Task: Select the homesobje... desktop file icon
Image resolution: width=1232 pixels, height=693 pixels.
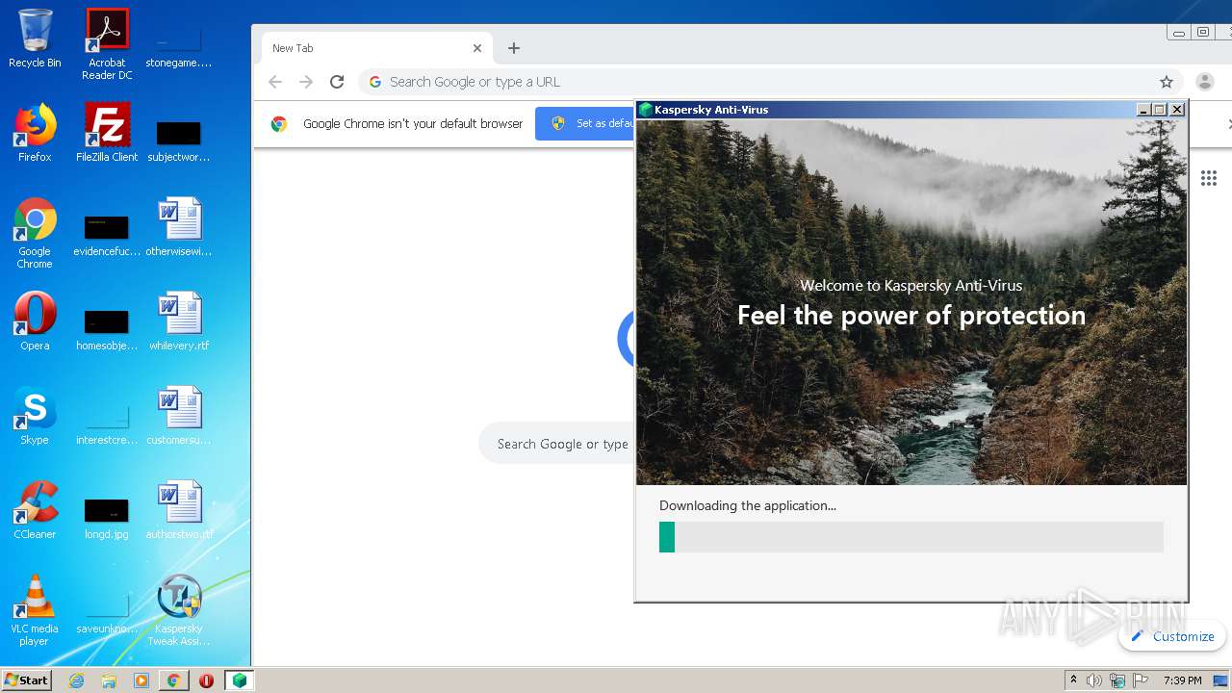Action: [107, 329]
